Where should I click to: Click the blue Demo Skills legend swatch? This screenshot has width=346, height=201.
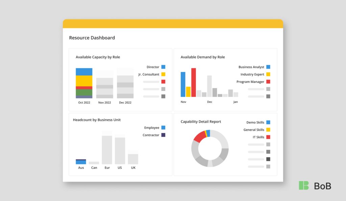(268, 123)
